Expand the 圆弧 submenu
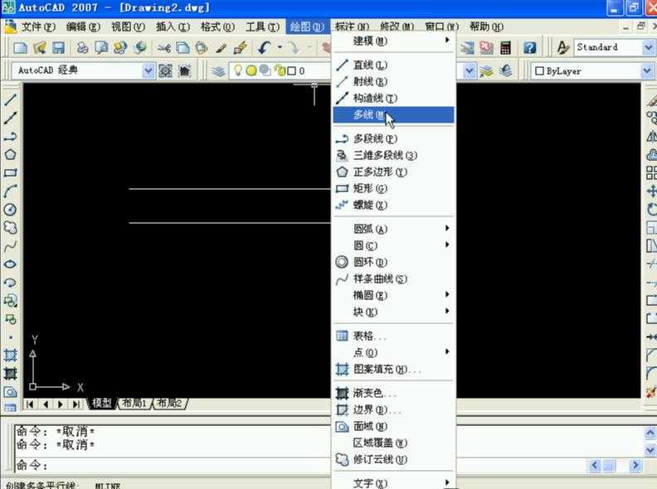The width and height of the screenshot is (657, 489). pyautogui.click(x=393, y=229)
